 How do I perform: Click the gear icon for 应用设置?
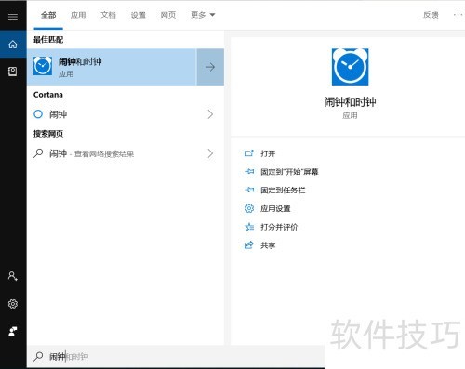point(249,208)
